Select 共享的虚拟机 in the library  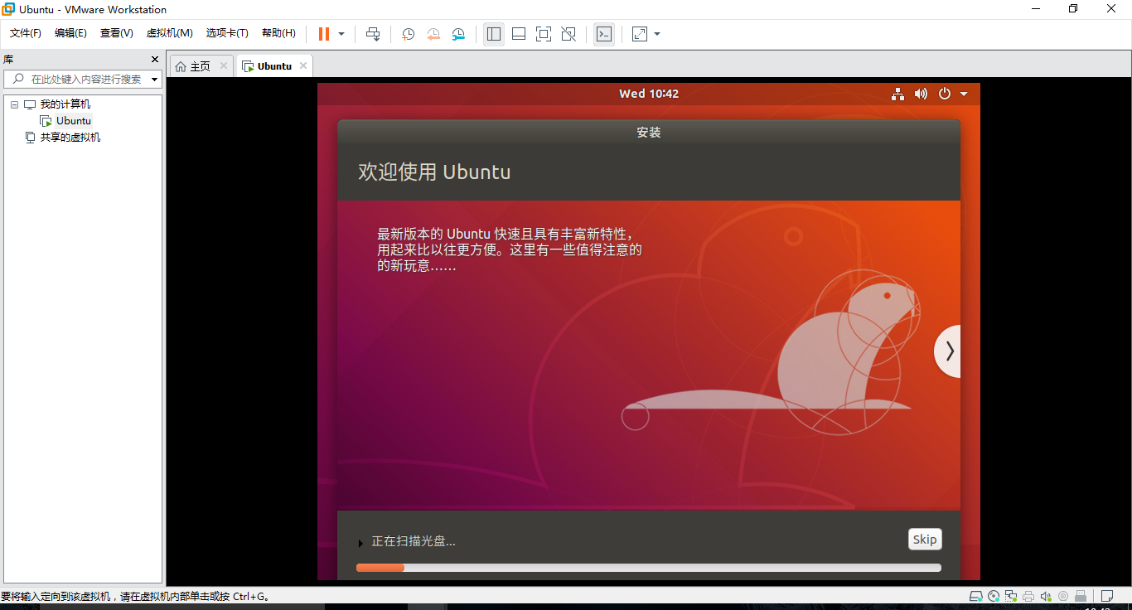70,138
